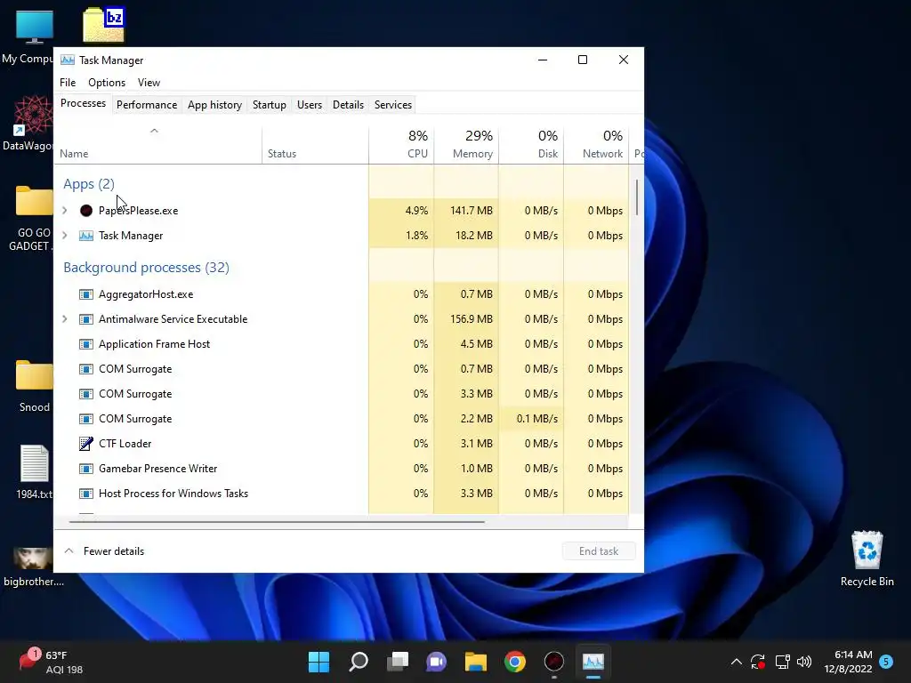Open the View menu
911x683 pixels.
tap(149, 83)
